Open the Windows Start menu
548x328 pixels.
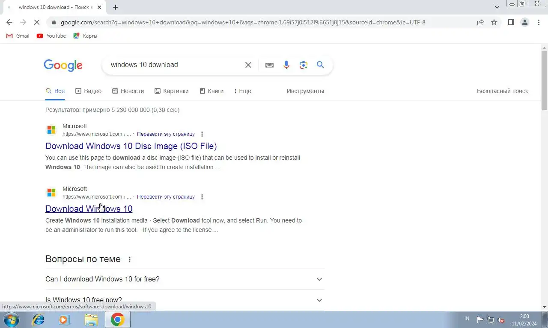tap(12, 319)
